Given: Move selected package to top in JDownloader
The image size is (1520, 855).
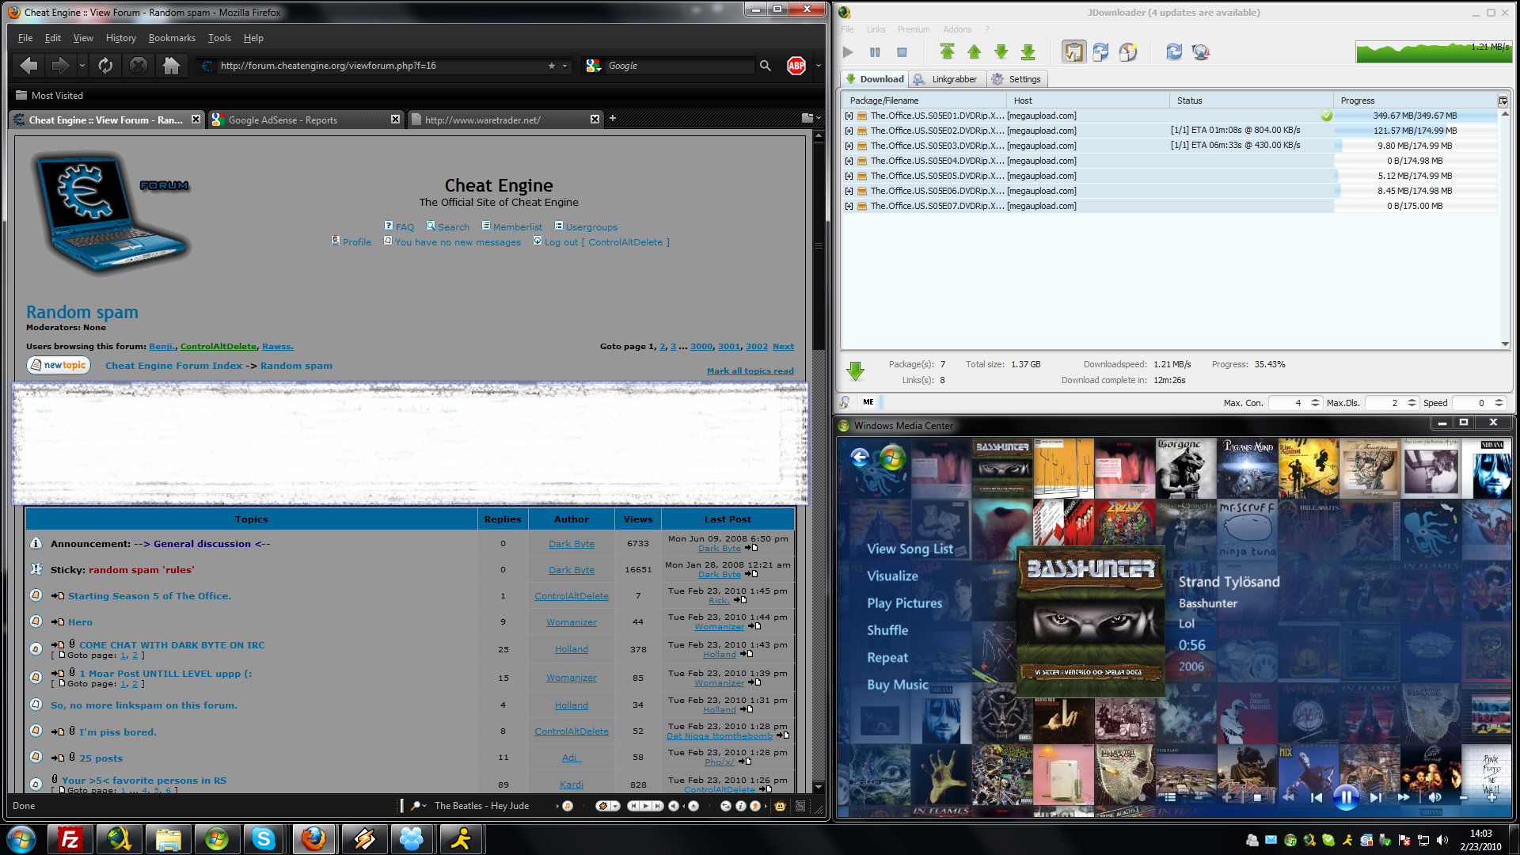Looking at the screenshot, I should [x=947, y=52].
